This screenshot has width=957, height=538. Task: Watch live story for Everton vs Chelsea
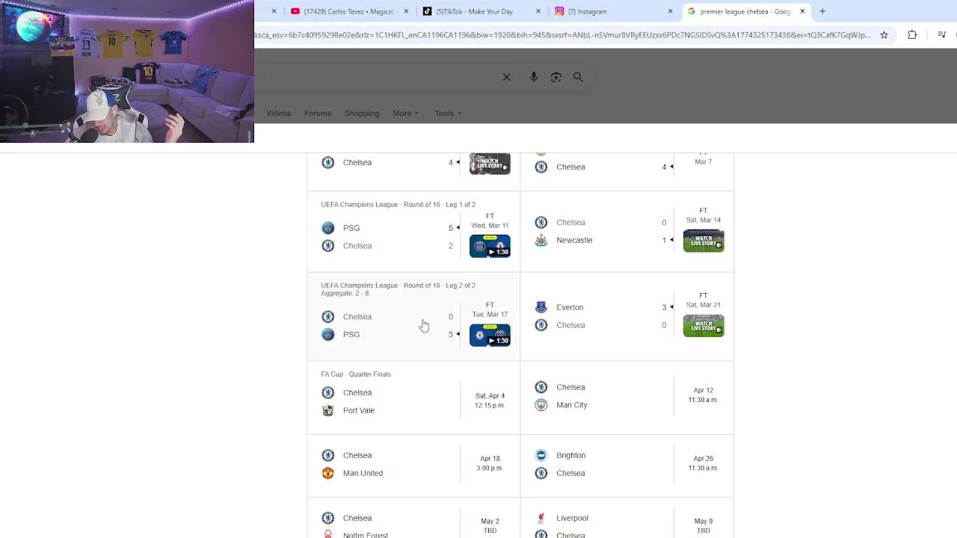[704, 326]
